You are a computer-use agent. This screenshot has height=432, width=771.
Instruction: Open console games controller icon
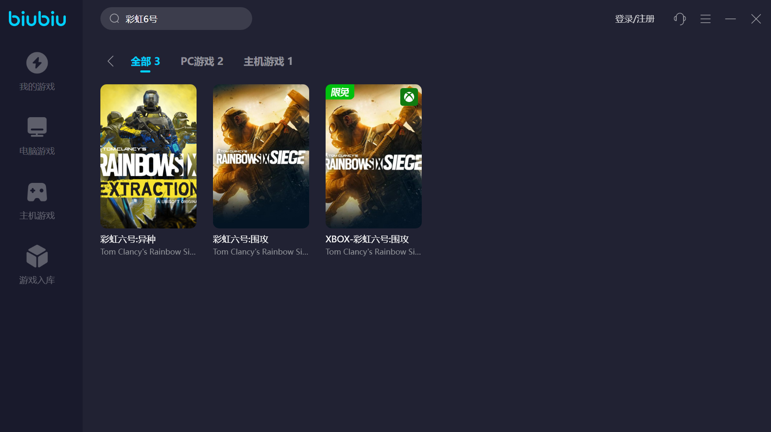pyautogui.click(x=37, y=192)
